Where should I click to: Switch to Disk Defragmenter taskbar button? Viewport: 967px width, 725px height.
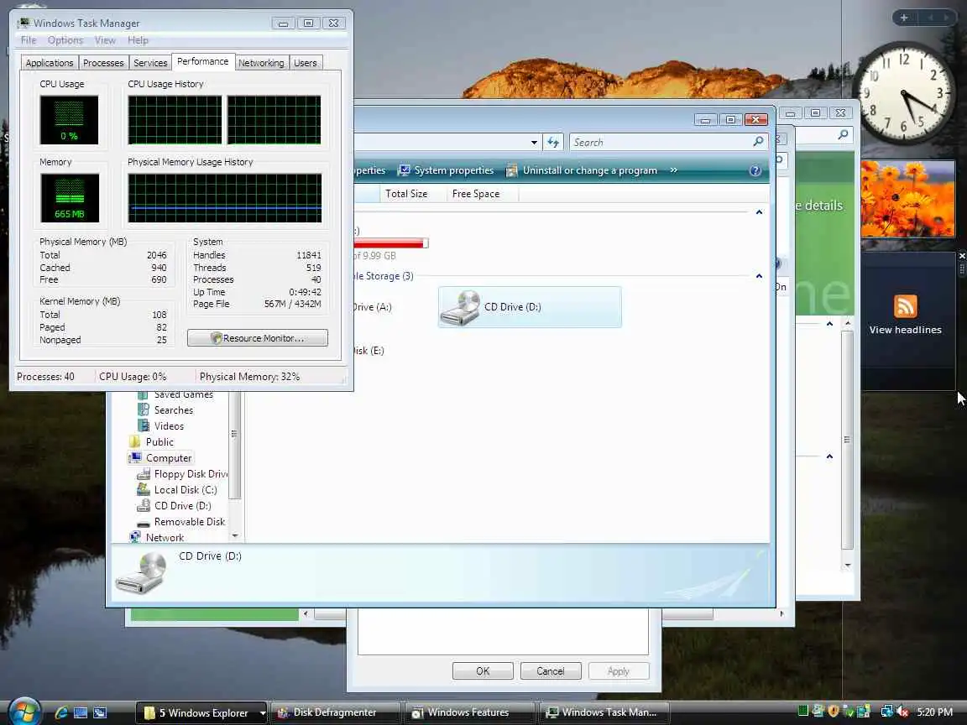335,712
